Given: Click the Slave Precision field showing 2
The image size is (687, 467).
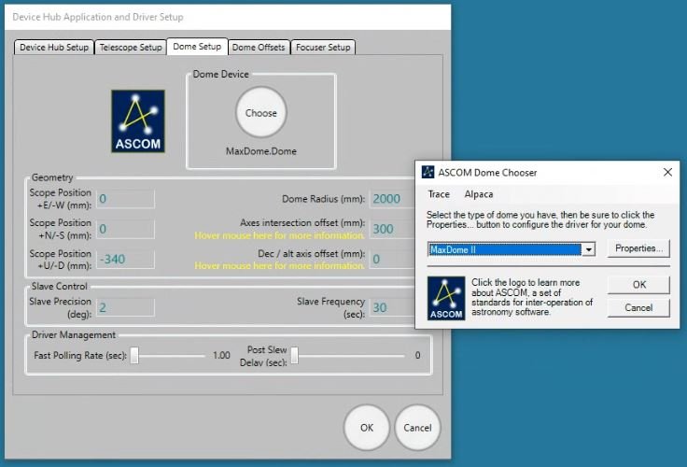Looking at the screenshot, I should pos(125,307).
